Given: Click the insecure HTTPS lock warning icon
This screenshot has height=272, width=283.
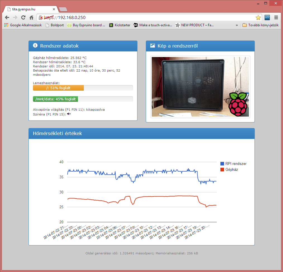Looking at the screenshot, I should [41, 18].
